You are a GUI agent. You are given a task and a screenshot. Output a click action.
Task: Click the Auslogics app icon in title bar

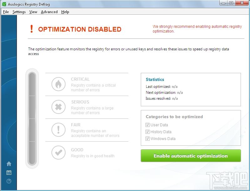tap(4, 4)
